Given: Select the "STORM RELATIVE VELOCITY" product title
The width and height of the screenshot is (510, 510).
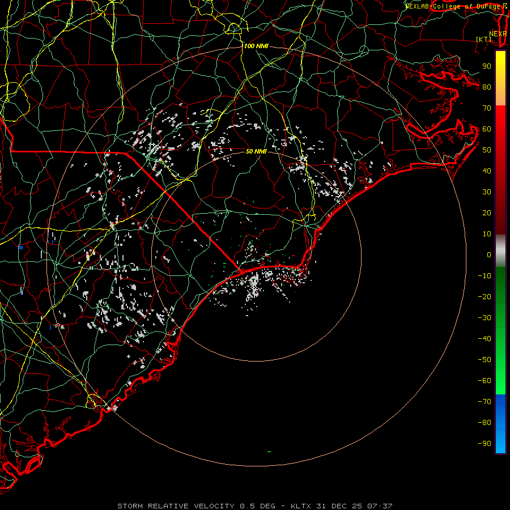Looking at the screenshot, I should (x=176, y=506).
